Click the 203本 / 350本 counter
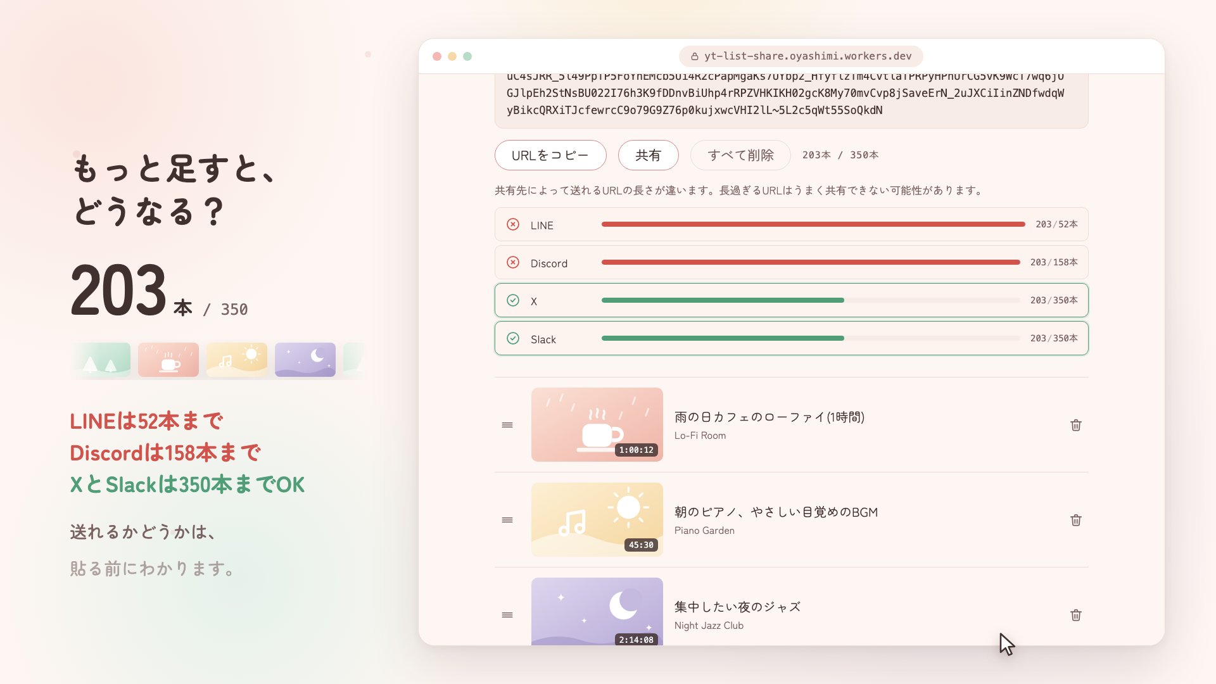1216x684 pixels. tap(840, 155)
